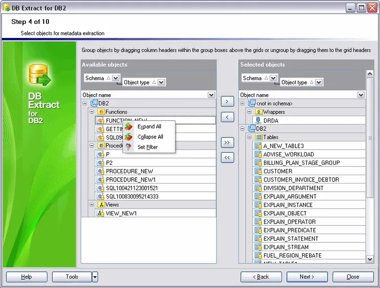The image size is (380, 288).
Task: Open Object type dropdown in Available objects
Action: [161, 82]
